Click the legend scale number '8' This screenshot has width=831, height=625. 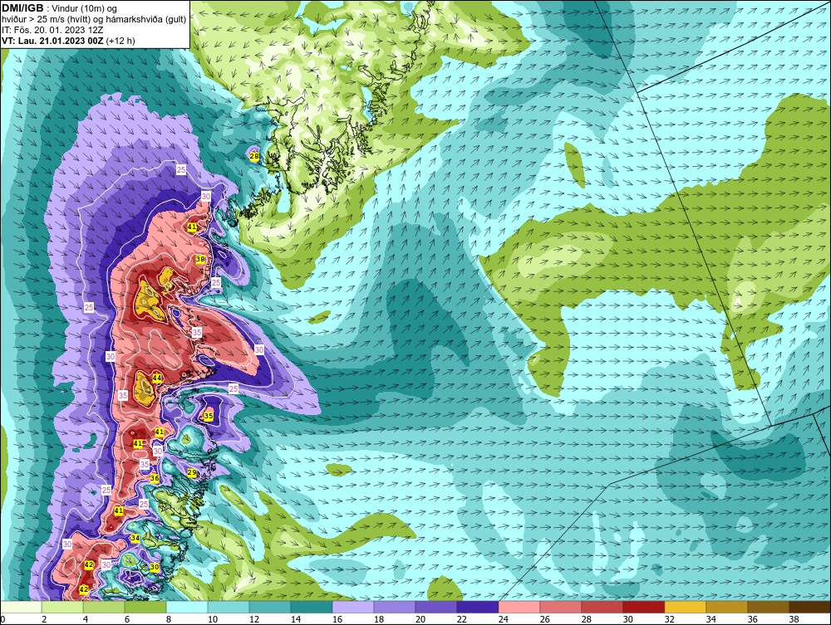tap(169, 620)
